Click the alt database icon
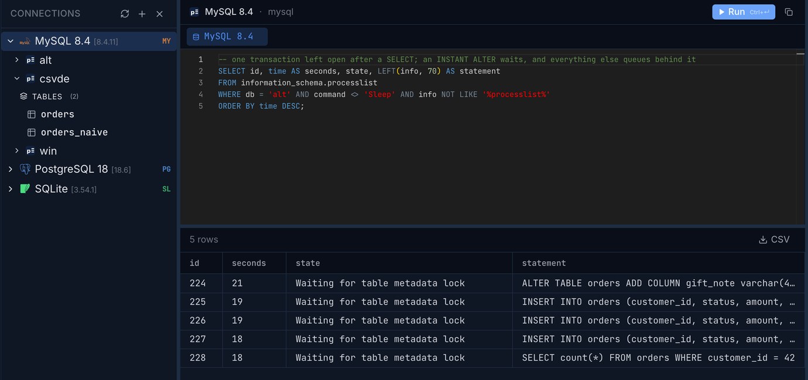Screen dimensions: 808x380 click(x=30, y=60)
